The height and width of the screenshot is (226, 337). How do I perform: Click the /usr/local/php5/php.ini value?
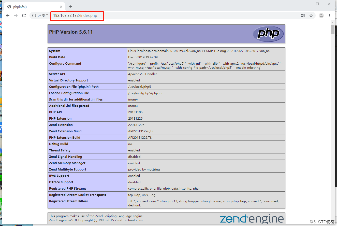coord(145,93)
